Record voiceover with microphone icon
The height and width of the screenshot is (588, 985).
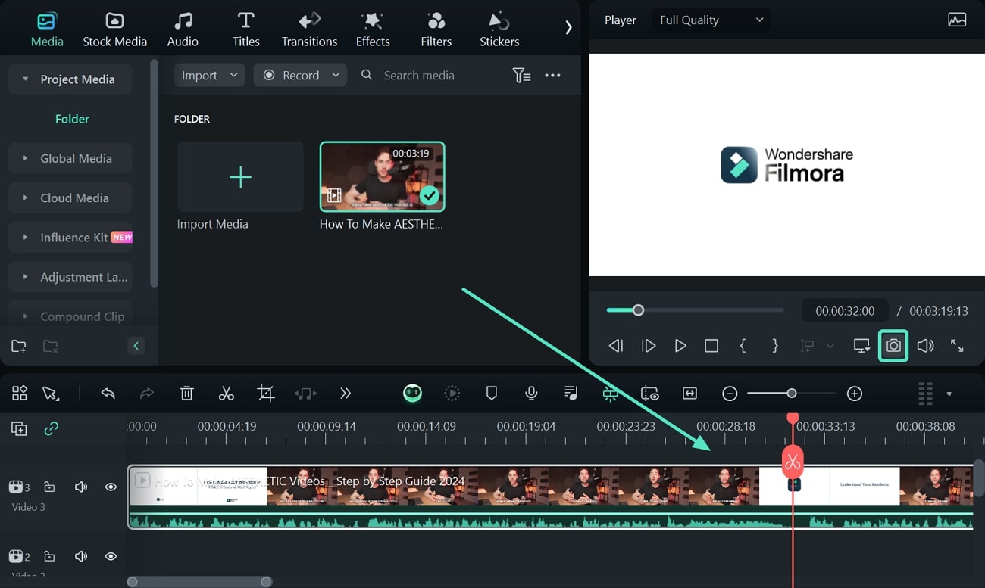pos(532,394)
